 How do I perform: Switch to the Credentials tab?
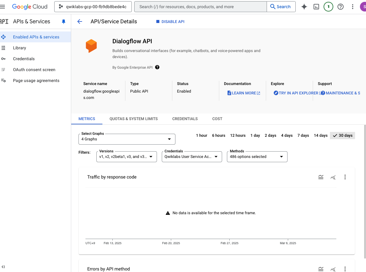point(185,119)
